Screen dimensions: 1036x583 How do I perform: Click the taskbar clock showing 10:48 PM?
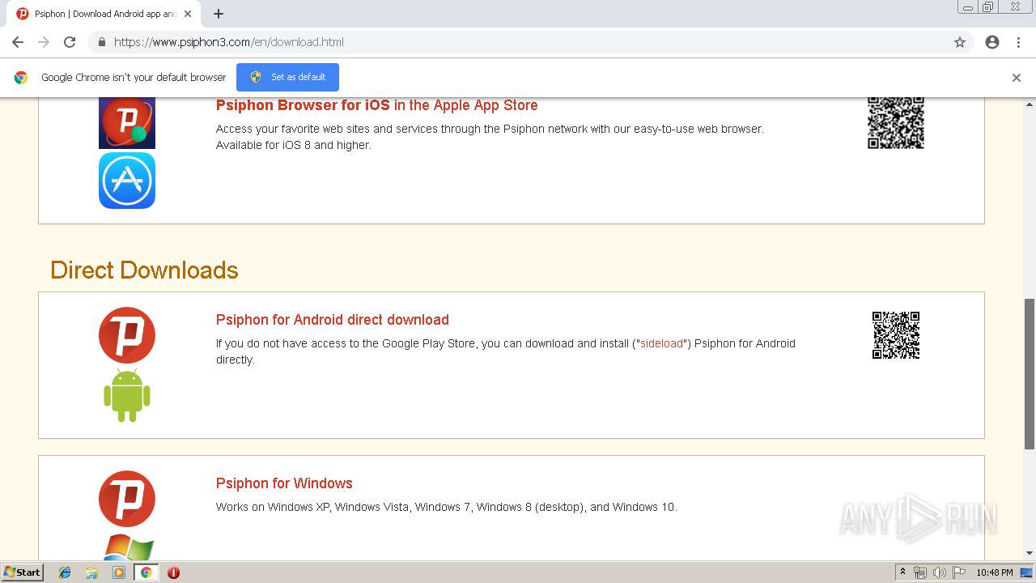(994, 572)
